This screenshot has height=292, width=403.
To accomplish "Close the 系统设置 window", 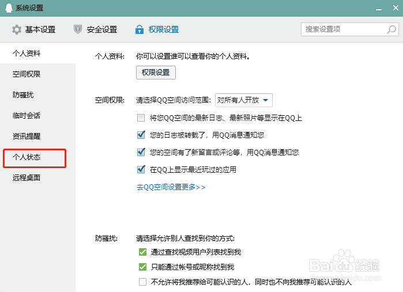I will click(x=396, y=8).
